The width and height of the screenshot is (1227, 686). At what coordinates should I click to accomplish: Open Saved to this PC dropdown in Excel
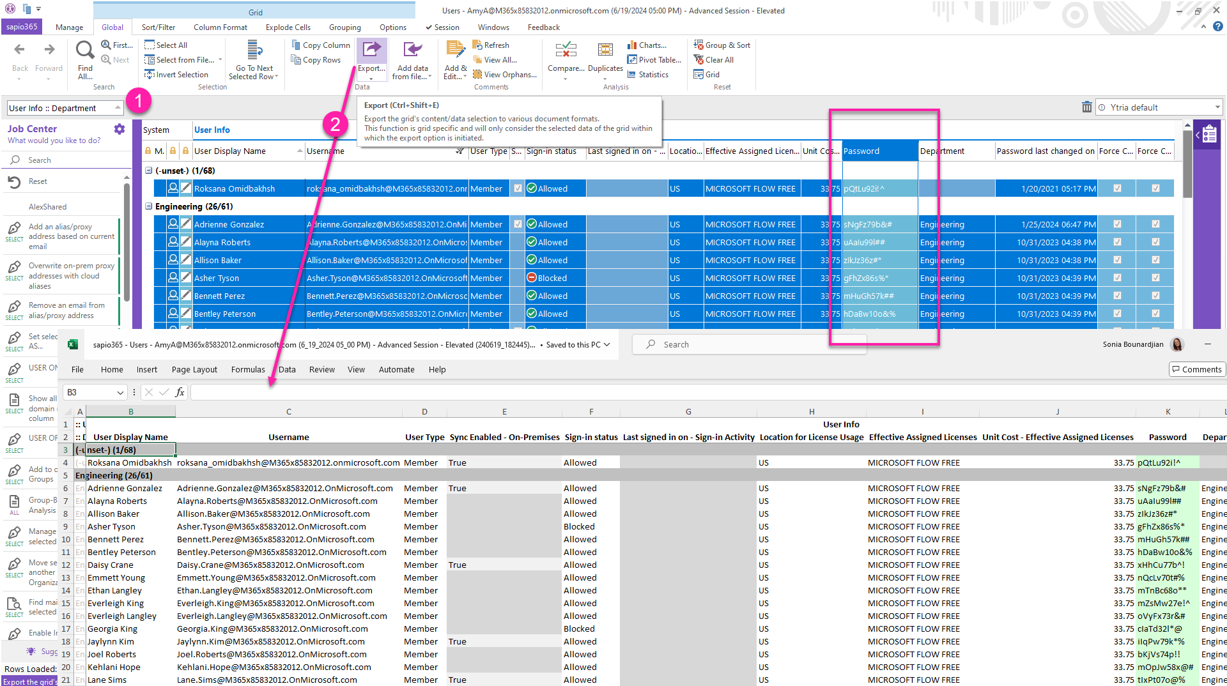(606, 344)
